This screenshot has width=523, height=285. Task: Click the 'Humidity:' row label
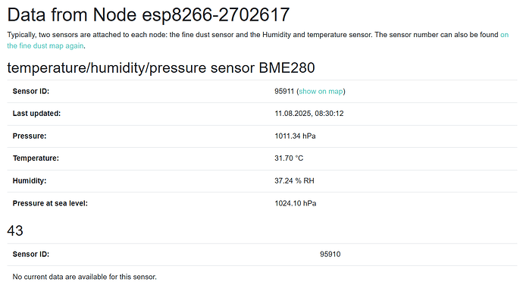coord(30,181)
